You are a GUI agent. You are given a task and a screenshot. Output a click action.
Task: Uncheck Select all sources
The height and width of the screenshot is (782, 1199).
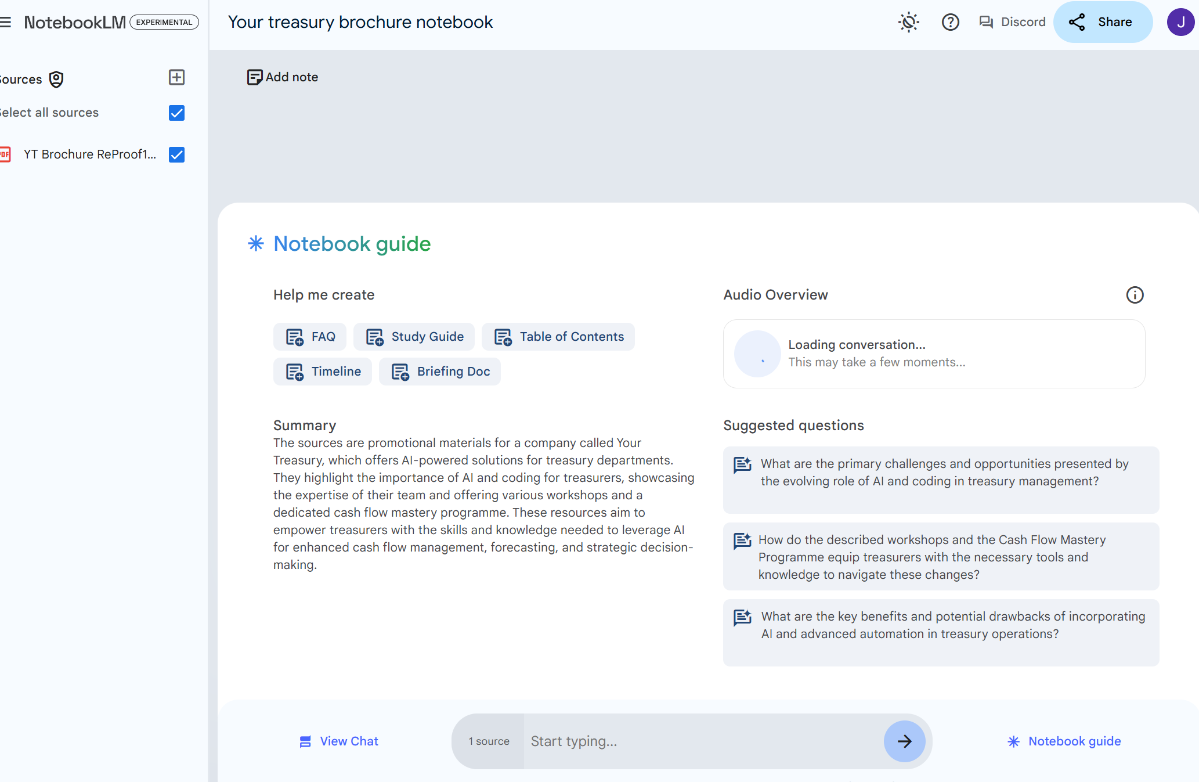pos(176,113)
